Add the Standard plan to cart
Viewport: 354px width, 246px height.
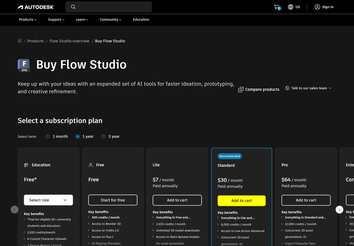pos(242,201)
